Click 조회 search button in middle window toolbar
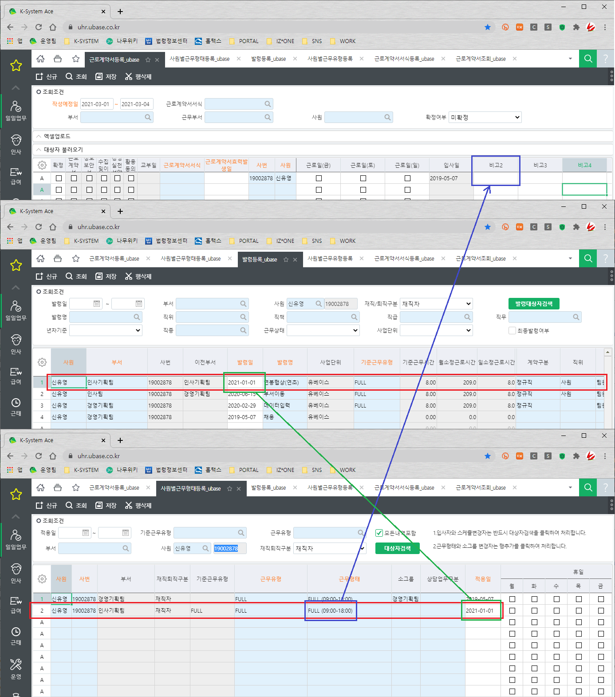615x697 pixels. (76, 276)
